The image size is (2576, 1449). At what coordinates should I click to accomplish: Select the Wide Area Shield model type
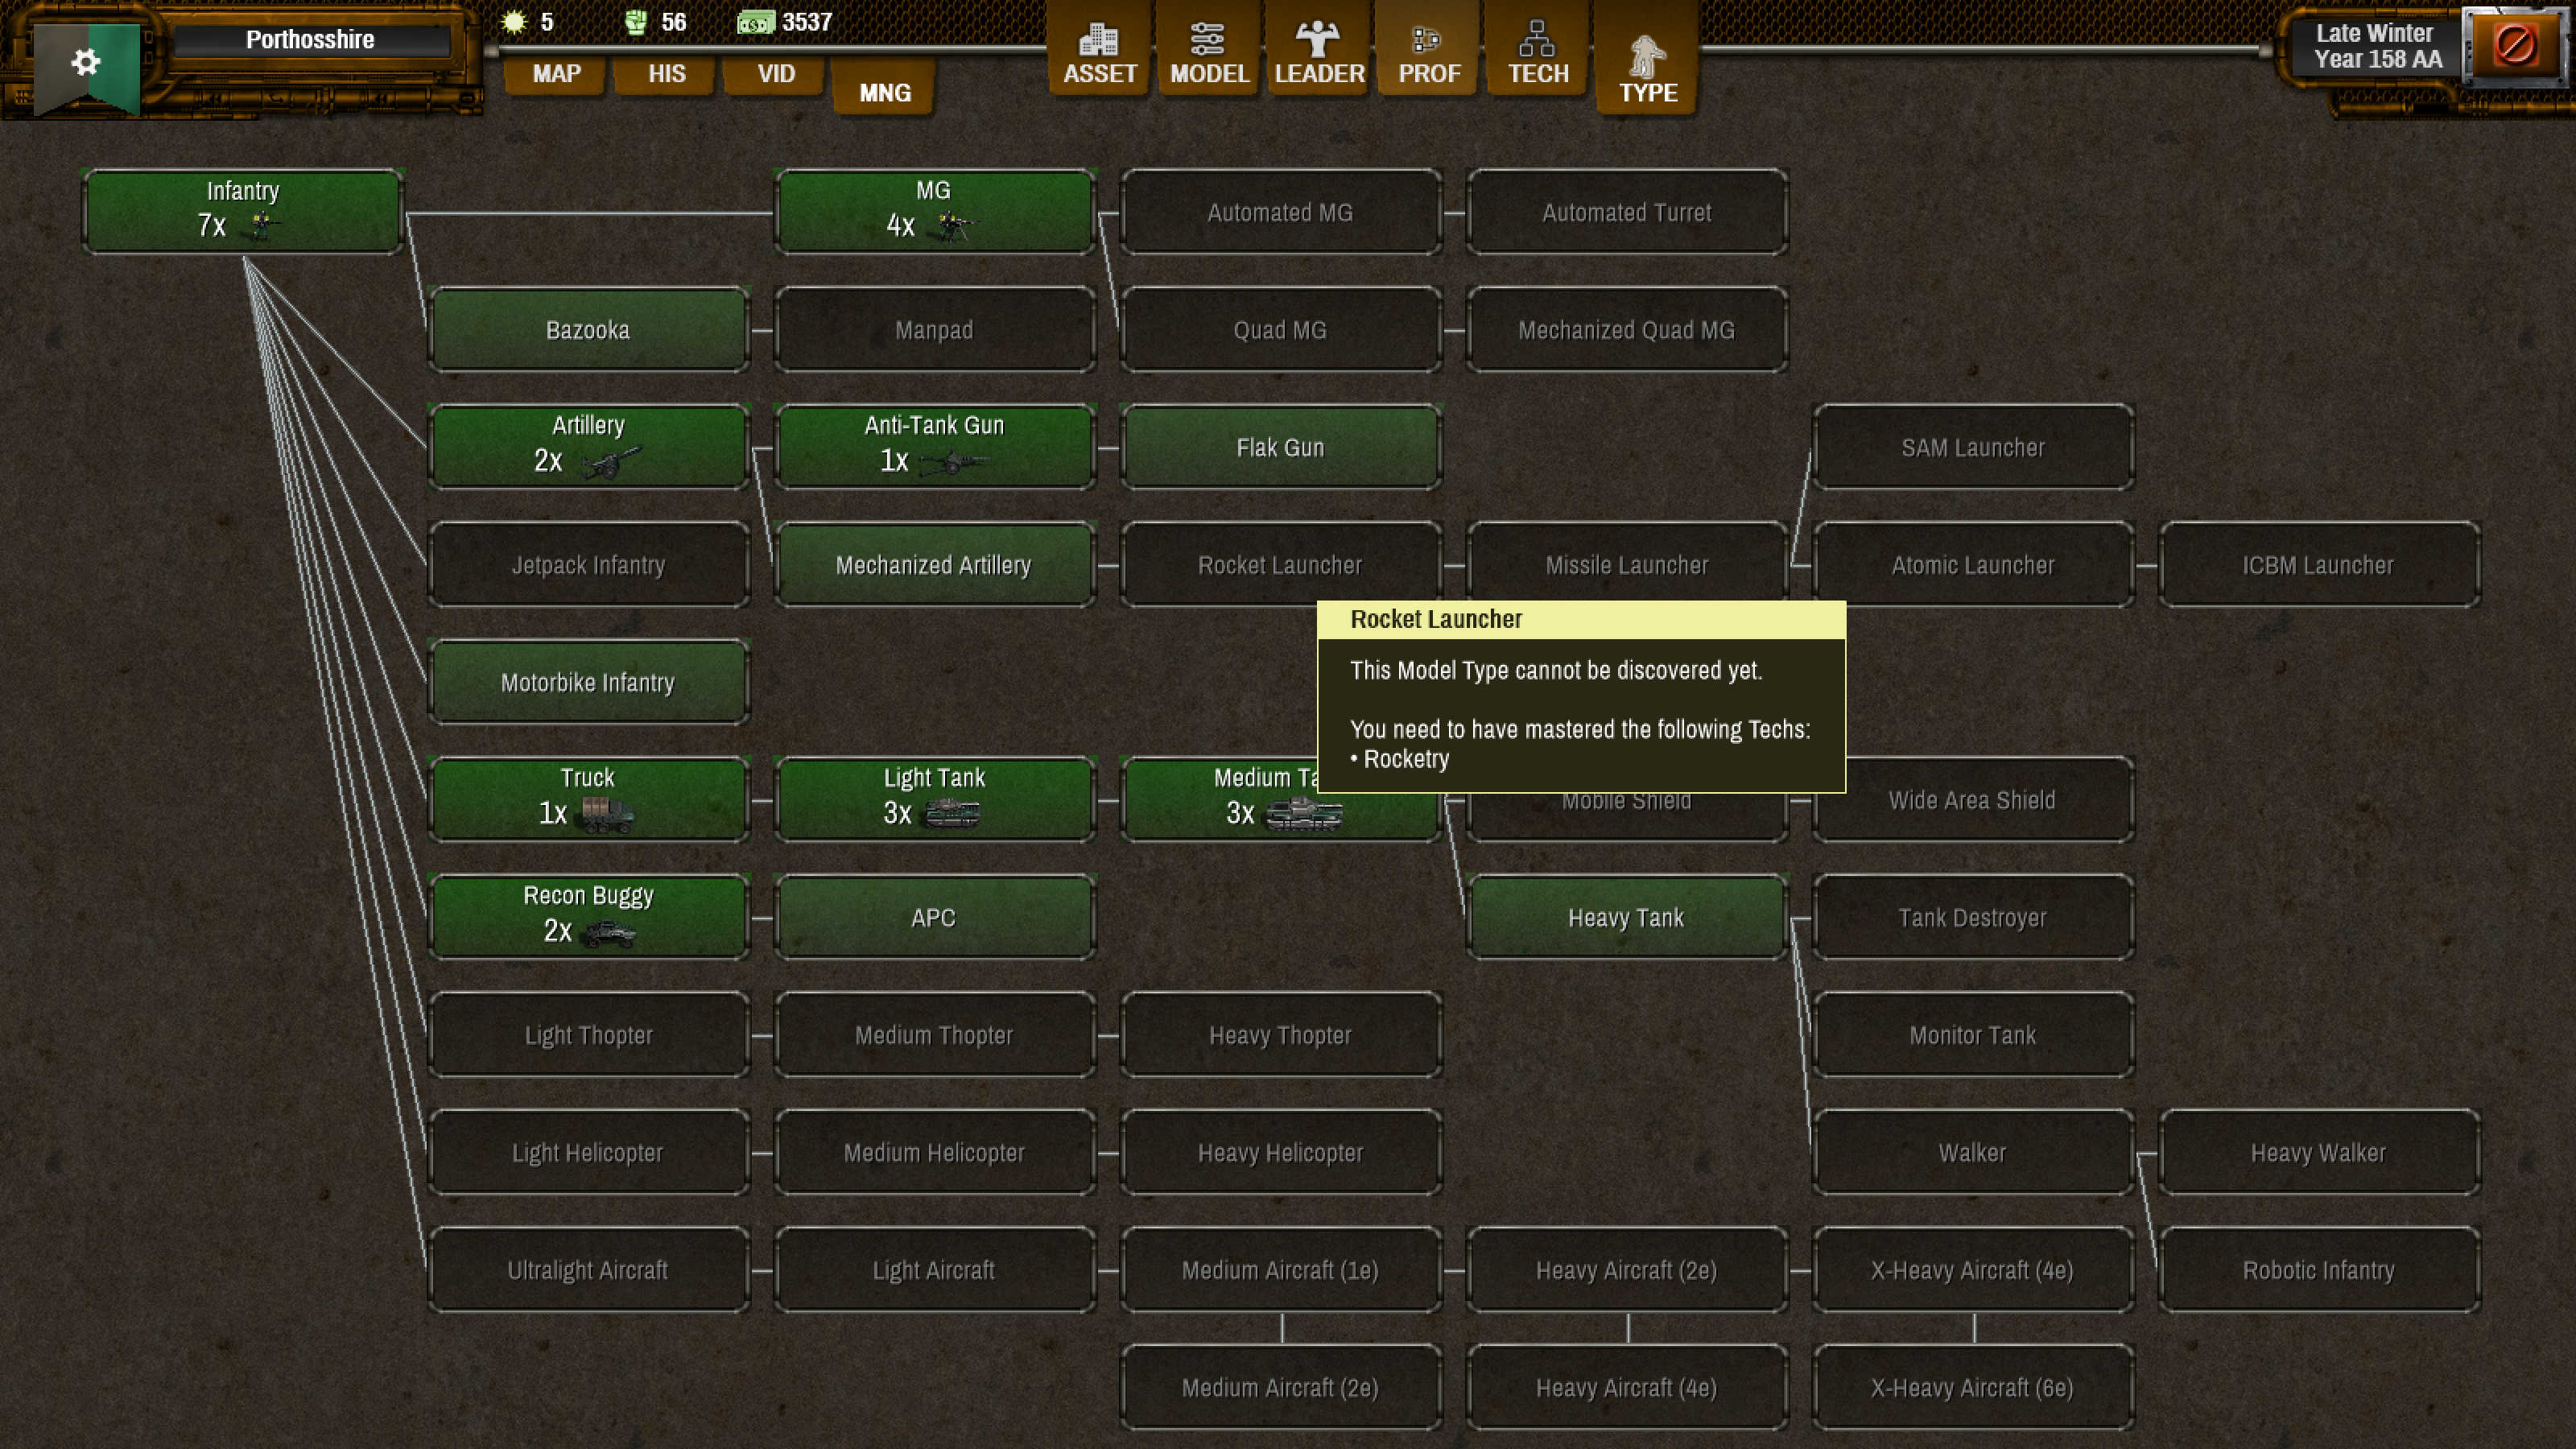tap(1973, 799)
